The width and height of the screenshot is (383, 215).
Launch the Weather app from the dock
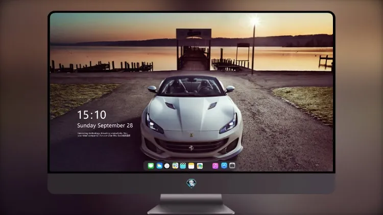[159, 166]
